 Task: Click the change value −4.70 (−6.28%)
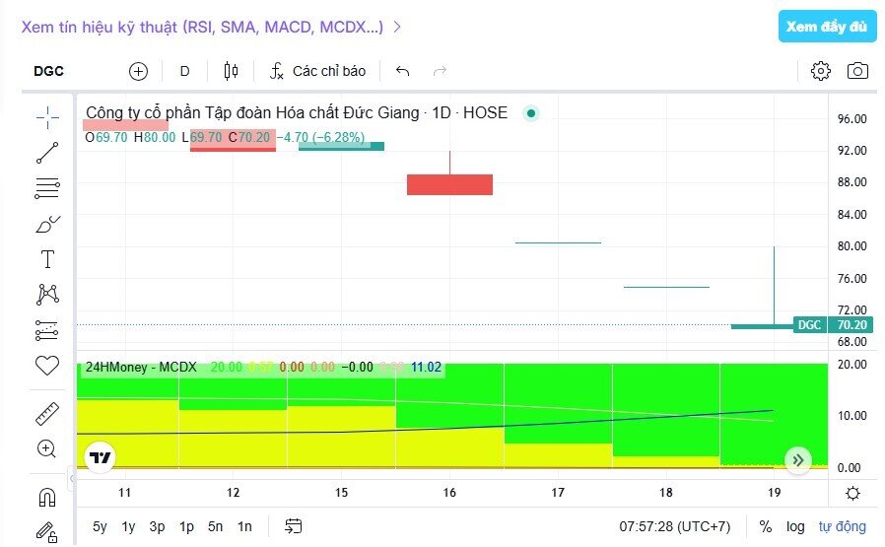click(x=320, y=137)
